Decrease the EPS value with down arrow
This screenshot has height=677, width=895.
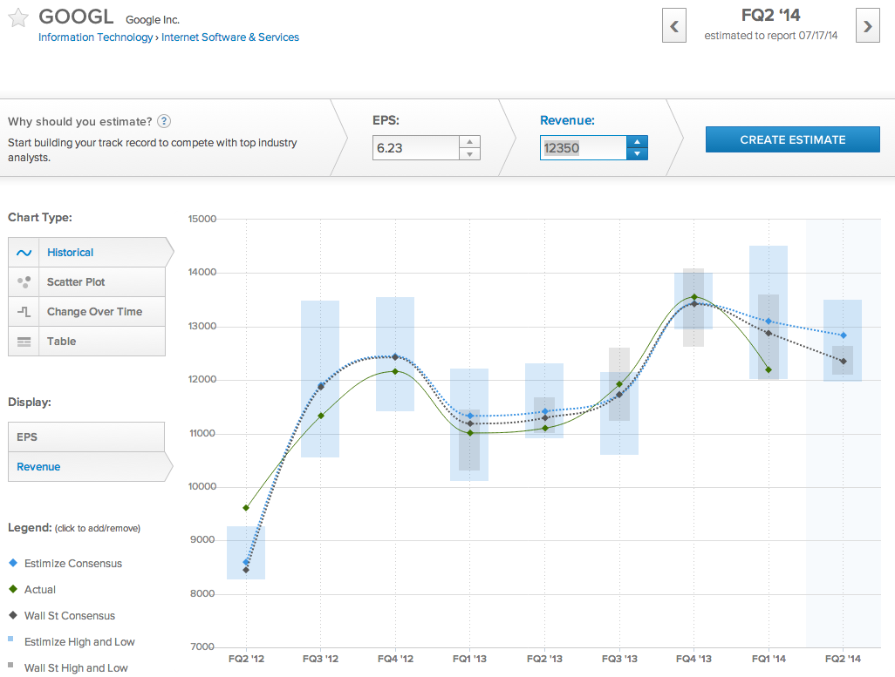[470, 154]
